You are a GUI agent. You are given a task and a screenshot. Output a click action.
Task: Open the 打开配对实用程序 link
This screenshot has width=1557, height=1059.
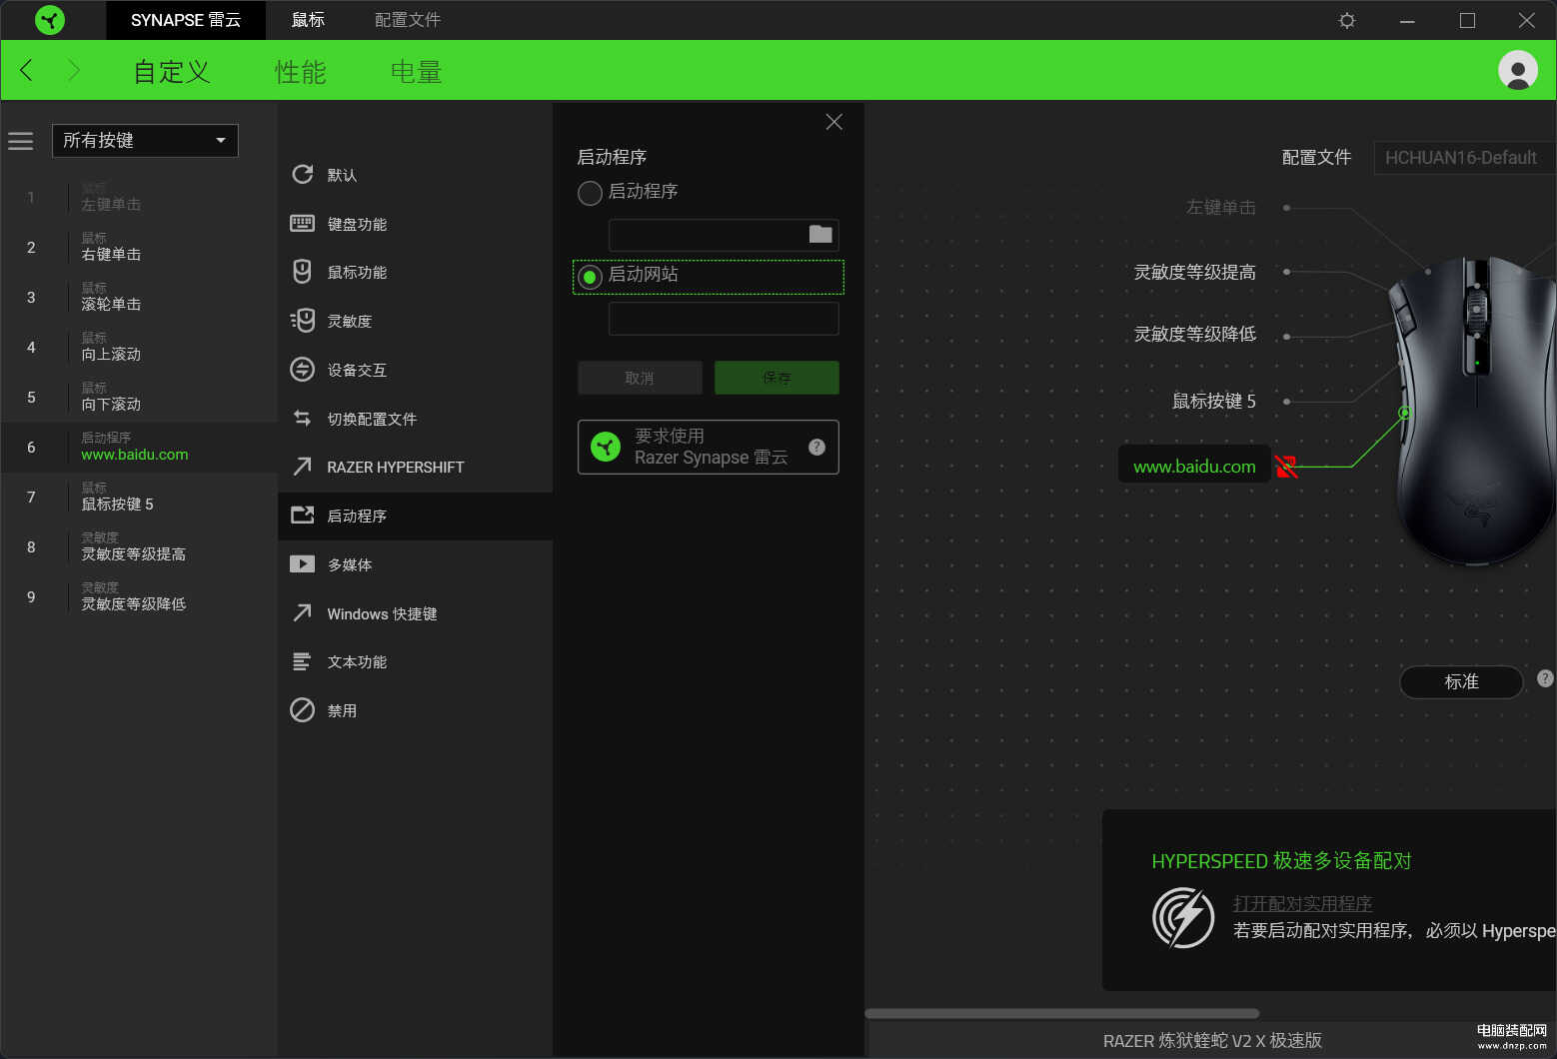point(1302,903)
